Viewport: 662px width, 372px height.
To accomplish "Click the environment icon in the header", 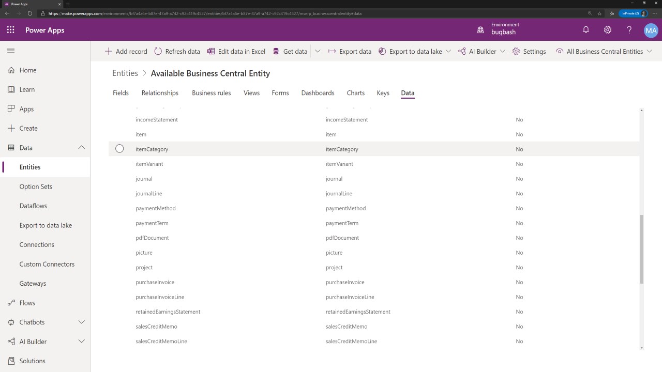I will click(480, 30).
